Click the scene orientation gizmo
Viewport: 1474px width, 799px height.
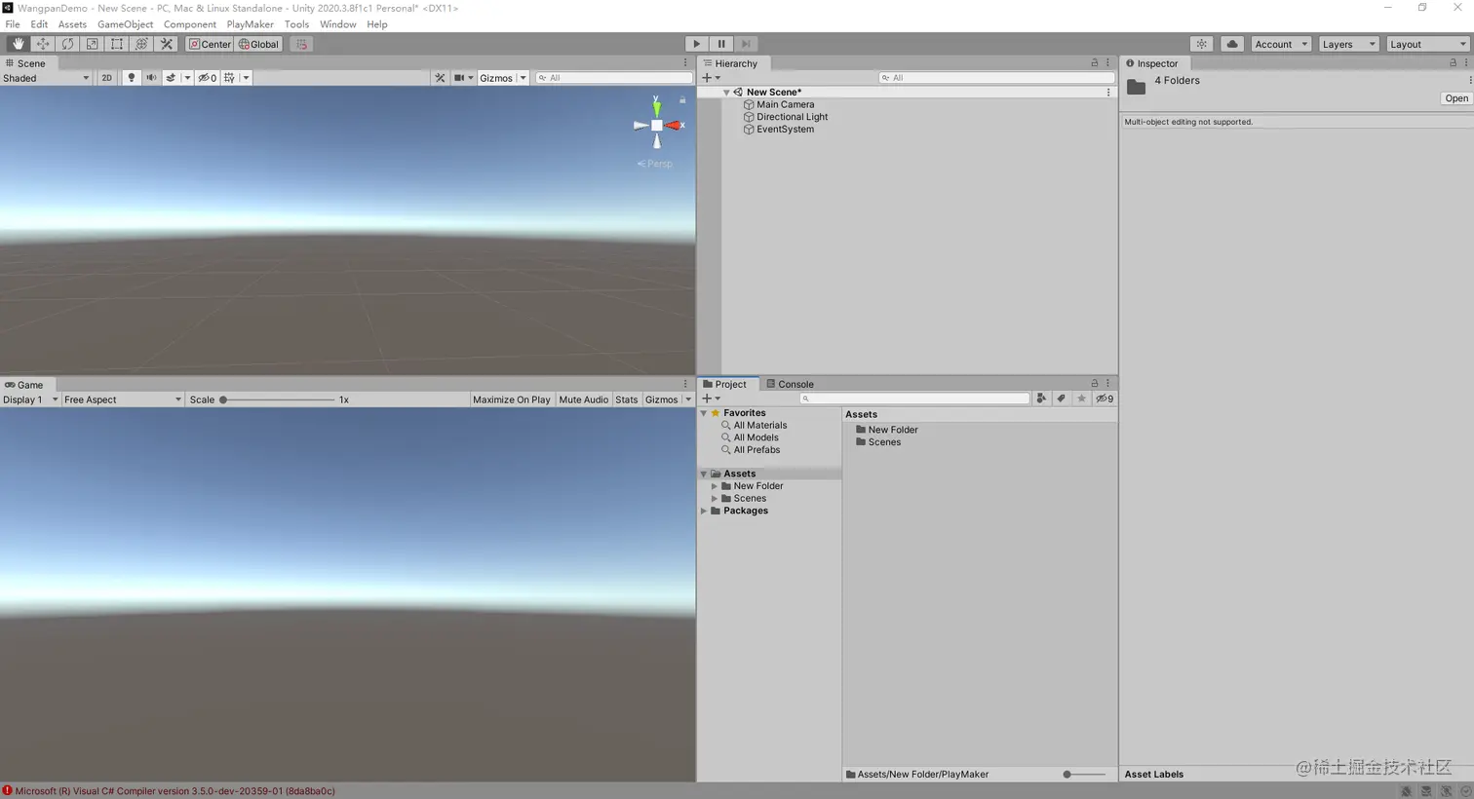click(657, 125)
